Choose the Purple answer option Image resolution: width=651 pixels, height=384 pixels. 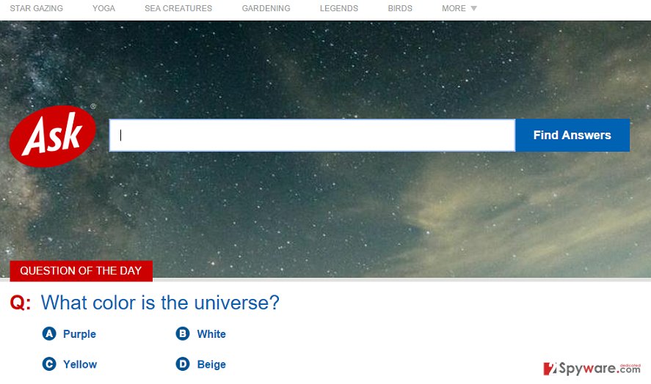pyautogui.click(x=79, y=334)
